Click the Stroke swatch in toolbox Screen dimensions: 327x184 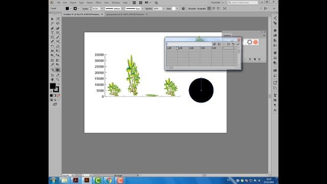click(x=57, y=90)
